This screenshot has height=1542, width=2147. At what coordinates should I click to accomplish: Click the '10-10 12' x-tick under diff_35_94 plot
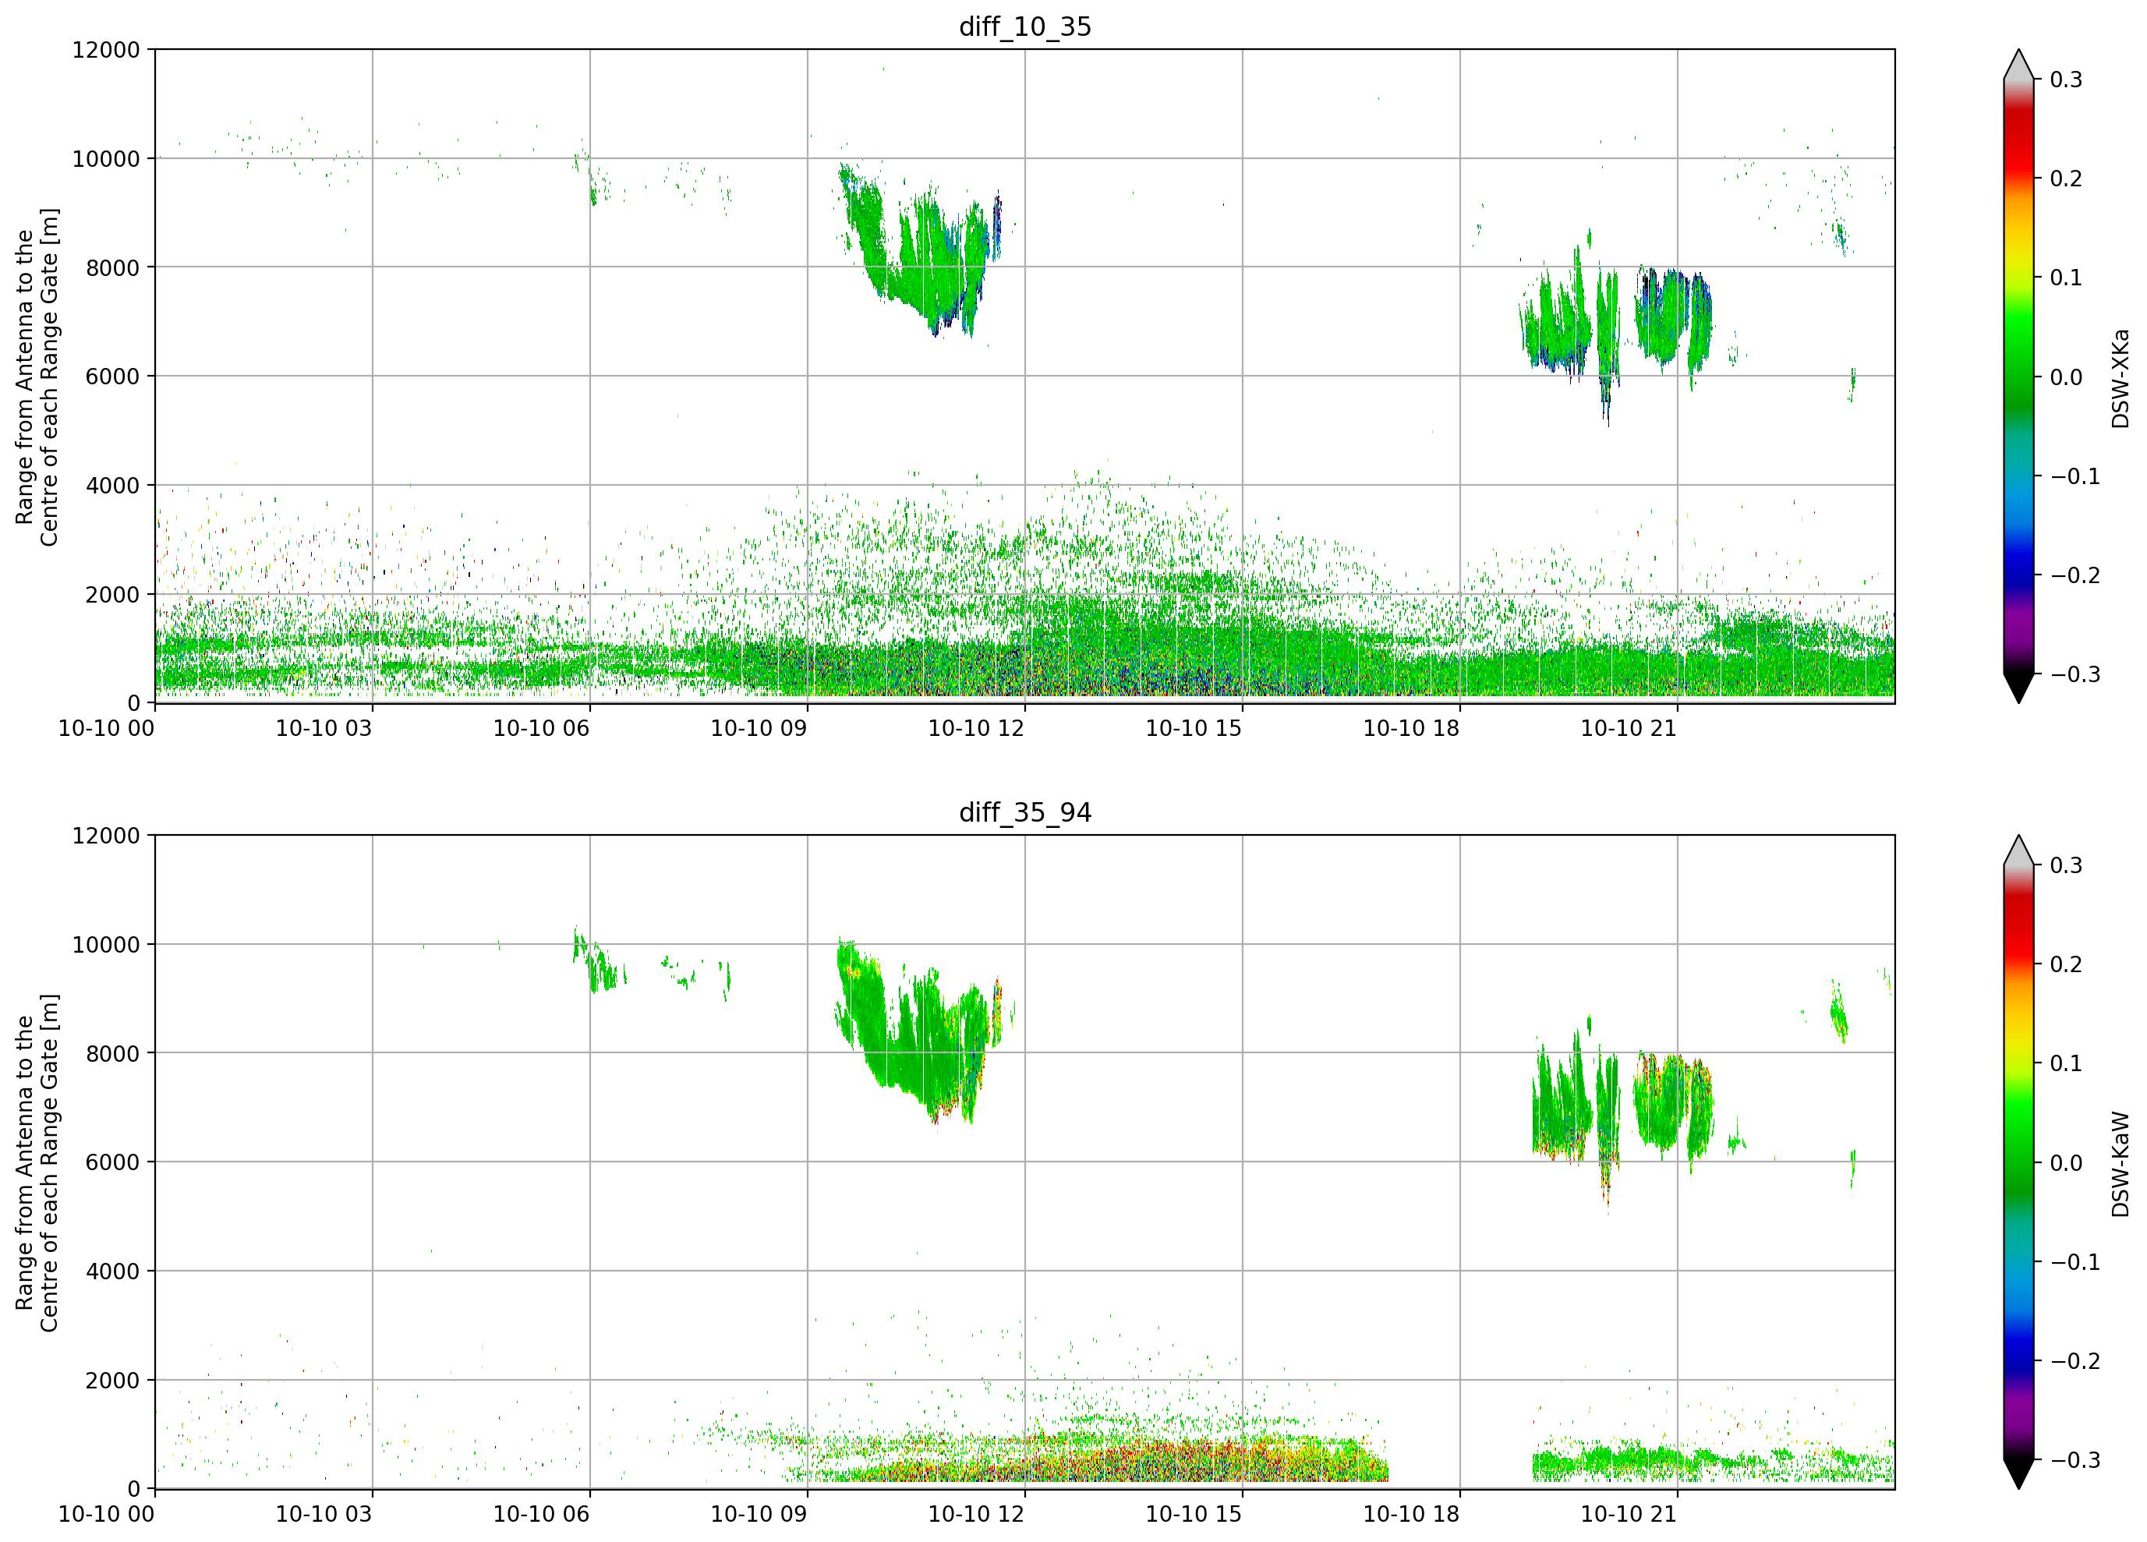point(976,1514)
